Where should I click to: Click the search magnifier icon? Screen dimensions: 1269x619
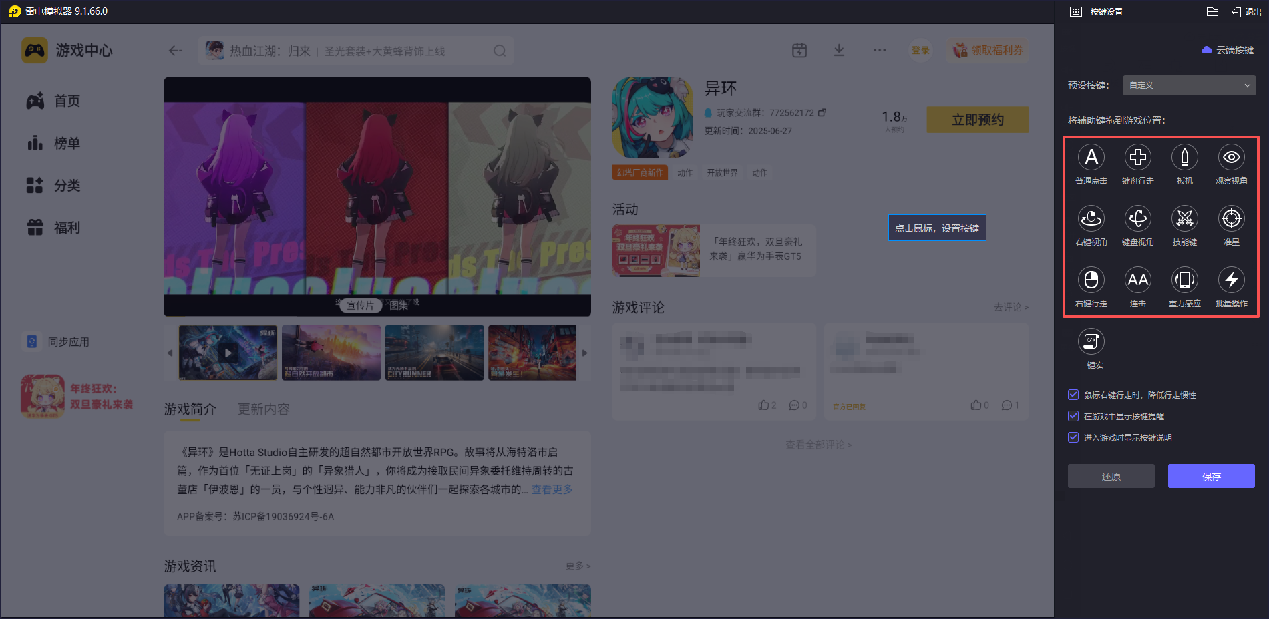tap(500, 51)
